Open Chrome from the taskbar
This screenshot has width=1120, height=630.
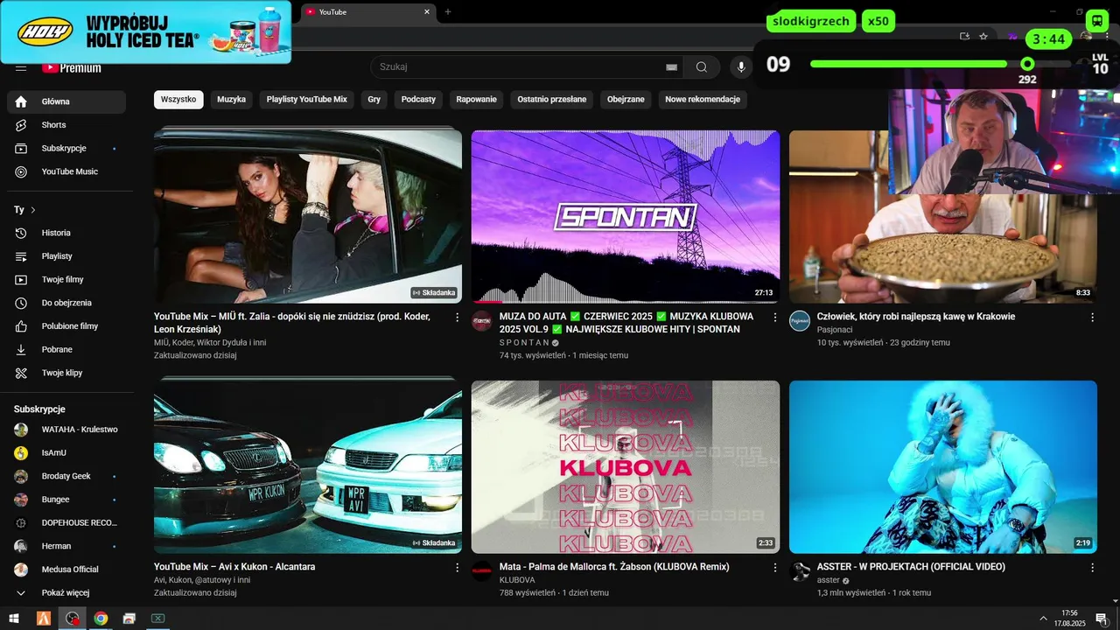(101, 619)
